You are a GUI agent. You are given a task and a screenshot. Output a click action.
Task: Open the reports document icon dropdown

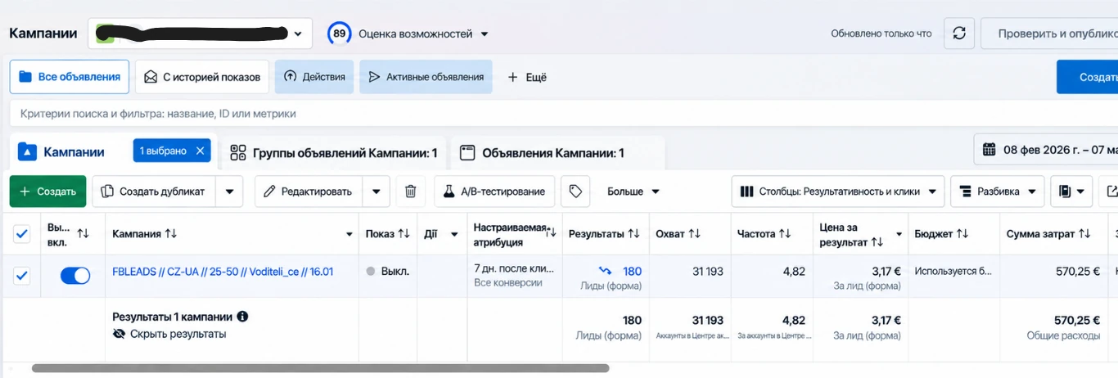tap(1071, 191)
